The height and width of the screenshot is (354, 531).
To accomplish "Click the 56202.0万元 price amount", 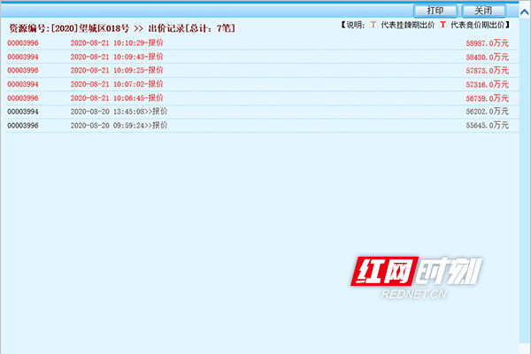I will pos(488,112).
